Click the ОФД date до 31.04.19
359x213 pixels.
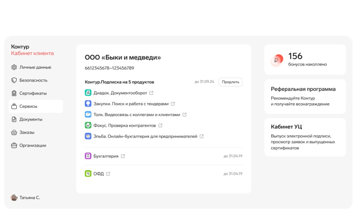tap(233, 173)
